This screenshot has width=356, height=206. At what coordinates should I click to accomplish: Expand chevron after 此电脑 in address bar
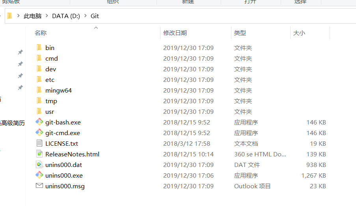pyautogui.click(x=47, y=16)
